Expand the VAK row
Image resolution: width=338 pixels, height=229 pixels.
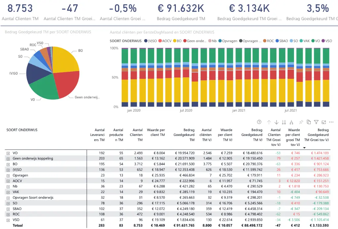click(x=8, y=192)
